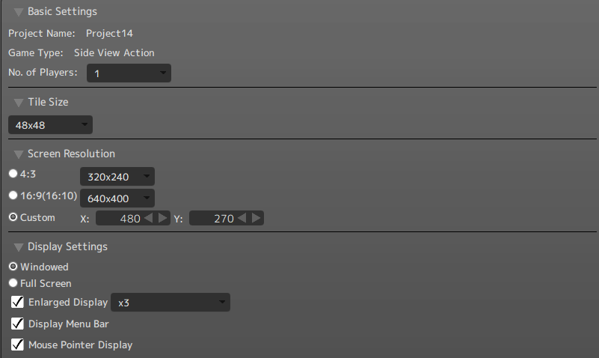Open the x3 Enlarged Display dropdown
This screenshot has height=358, width=599.
(170, 303)
